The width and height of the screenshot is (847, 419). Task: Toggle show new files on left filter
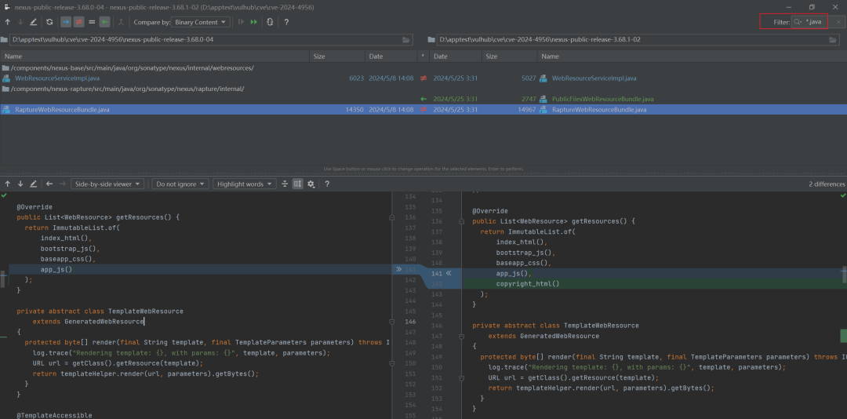[66, 22]
